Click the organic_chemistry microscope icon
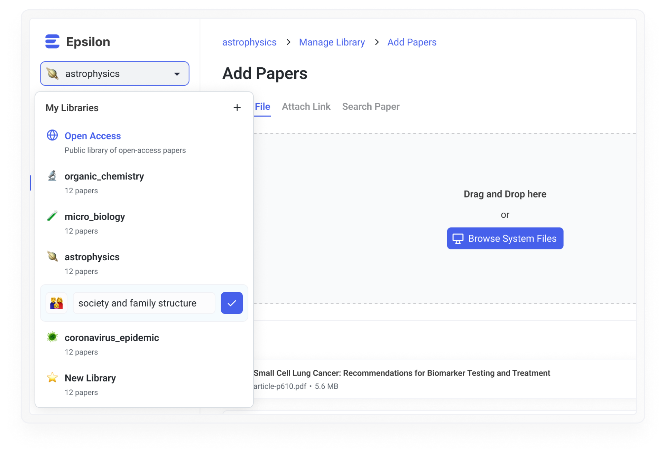The height and width of the screenshot is (456, 666). coord(52,176)
